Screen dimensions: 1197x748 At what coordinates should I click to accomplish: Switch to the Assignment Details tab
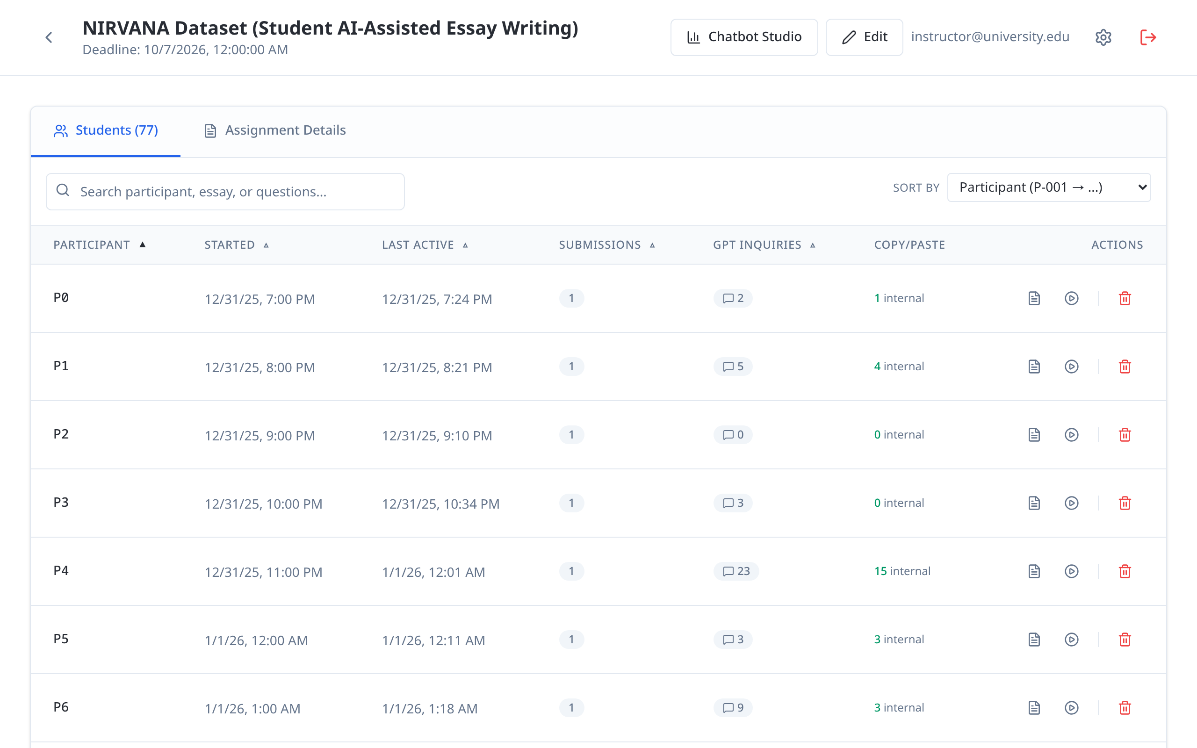[275, 130]
